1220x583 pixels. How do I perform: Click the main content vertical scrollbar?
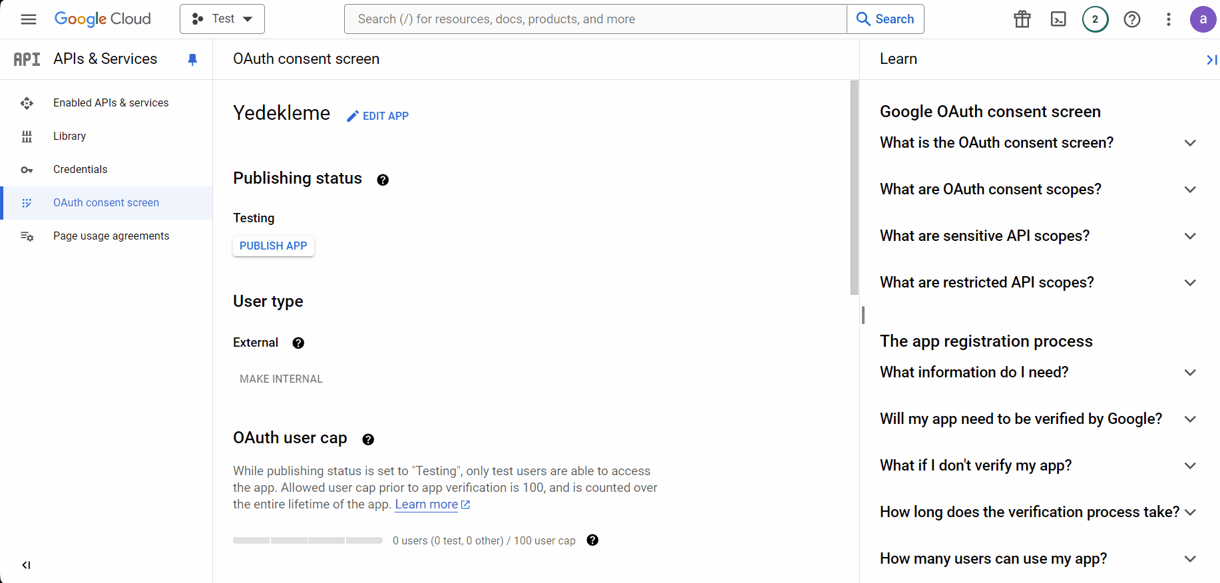[x=855, y=188]
